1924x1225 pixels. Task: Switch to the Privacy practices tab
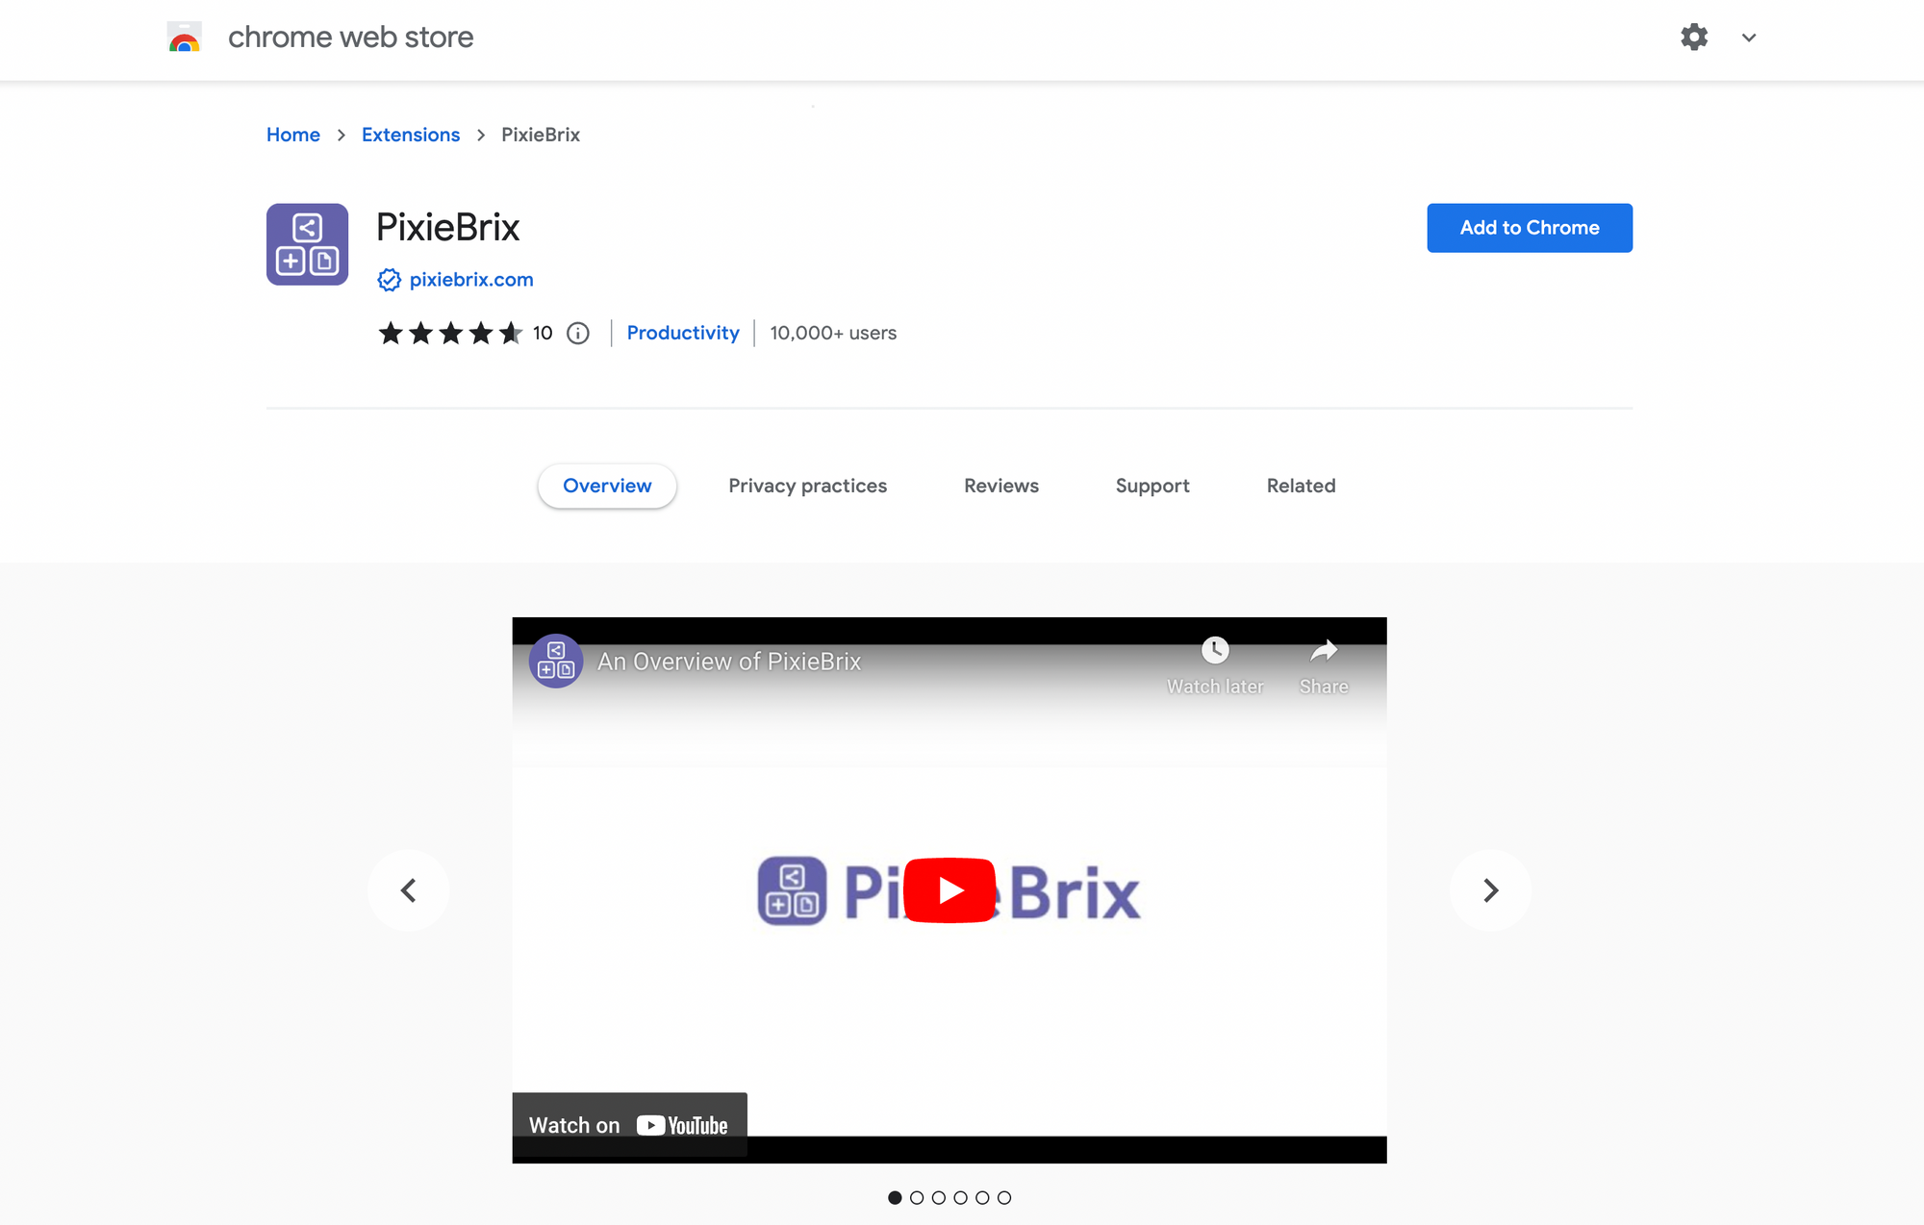coord(807,486)
